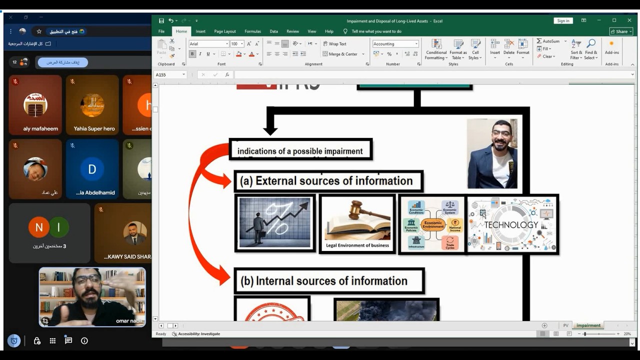The image size is (640, 360).
Task: Open meeting details info icon
Action: (x=84, y=340)
